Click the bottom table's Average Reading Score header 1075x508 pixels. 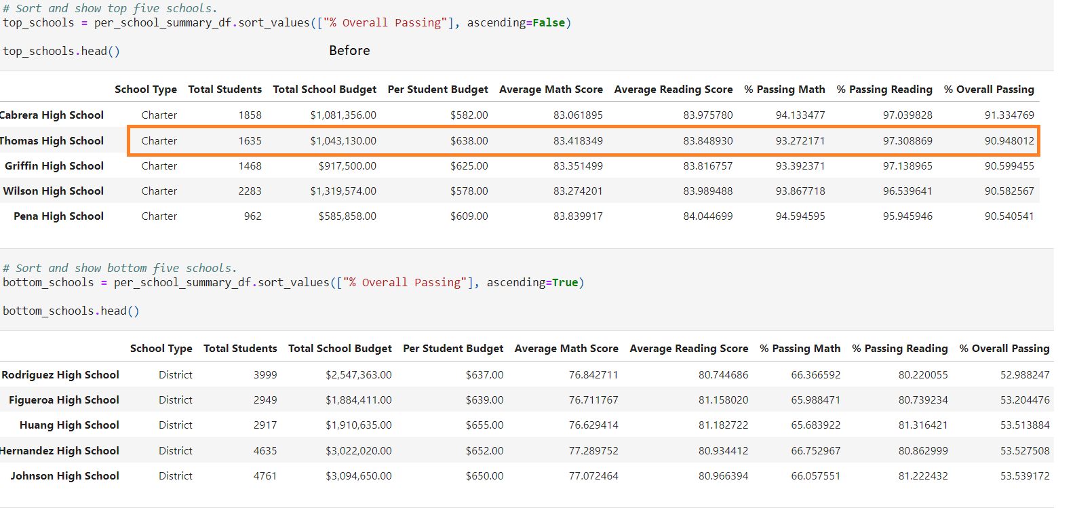689,349
